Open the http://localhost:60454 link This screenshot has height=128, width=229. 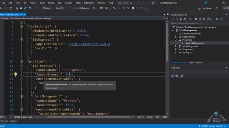(90, 44)
